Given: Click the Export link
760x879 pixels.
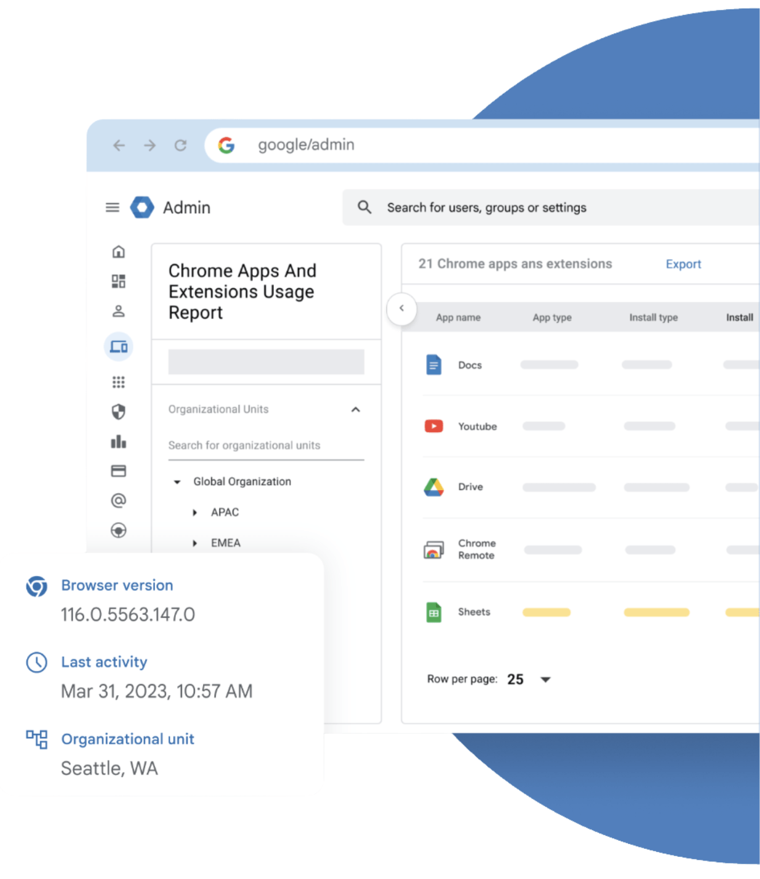Looking at the screenshot, I should pos(683,264).
